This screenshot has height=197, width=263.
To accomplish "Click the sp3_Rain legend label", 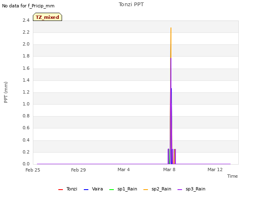I will tap(196, 189).
